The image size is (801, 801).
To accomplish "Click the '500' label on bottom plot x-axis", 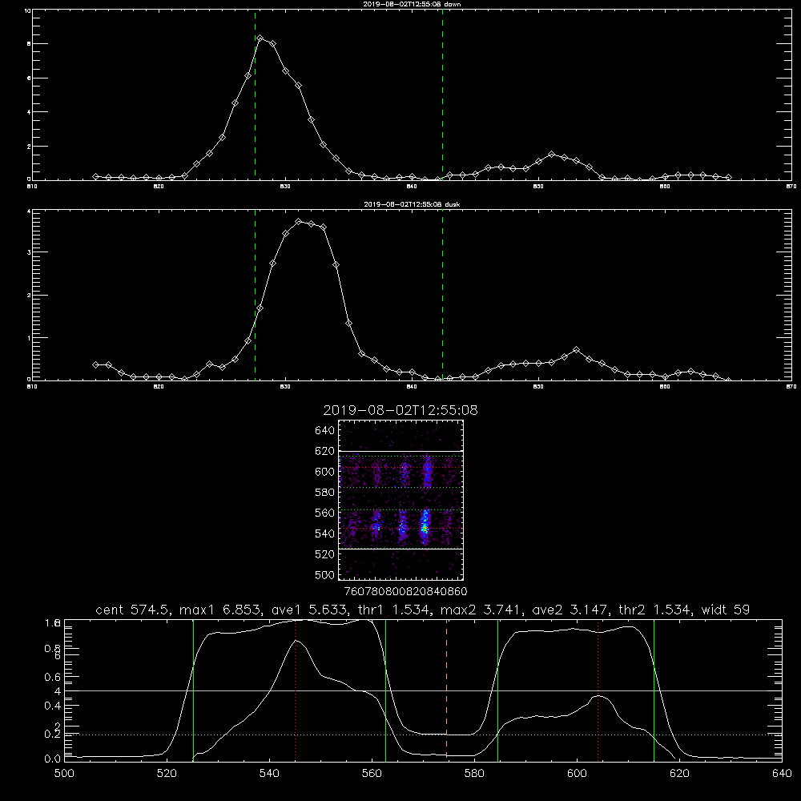I will 64,774.
